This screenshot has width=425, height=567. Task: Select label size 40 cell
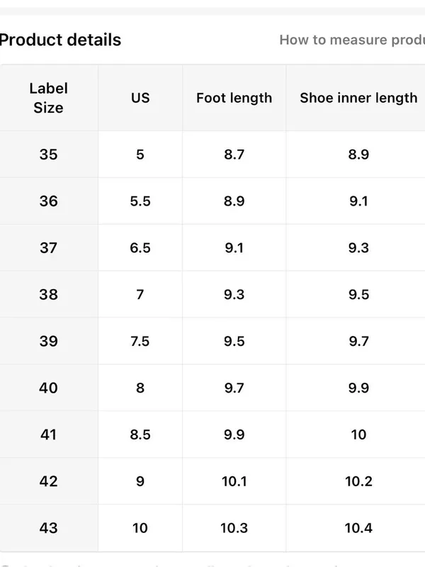tap(48, 388)
